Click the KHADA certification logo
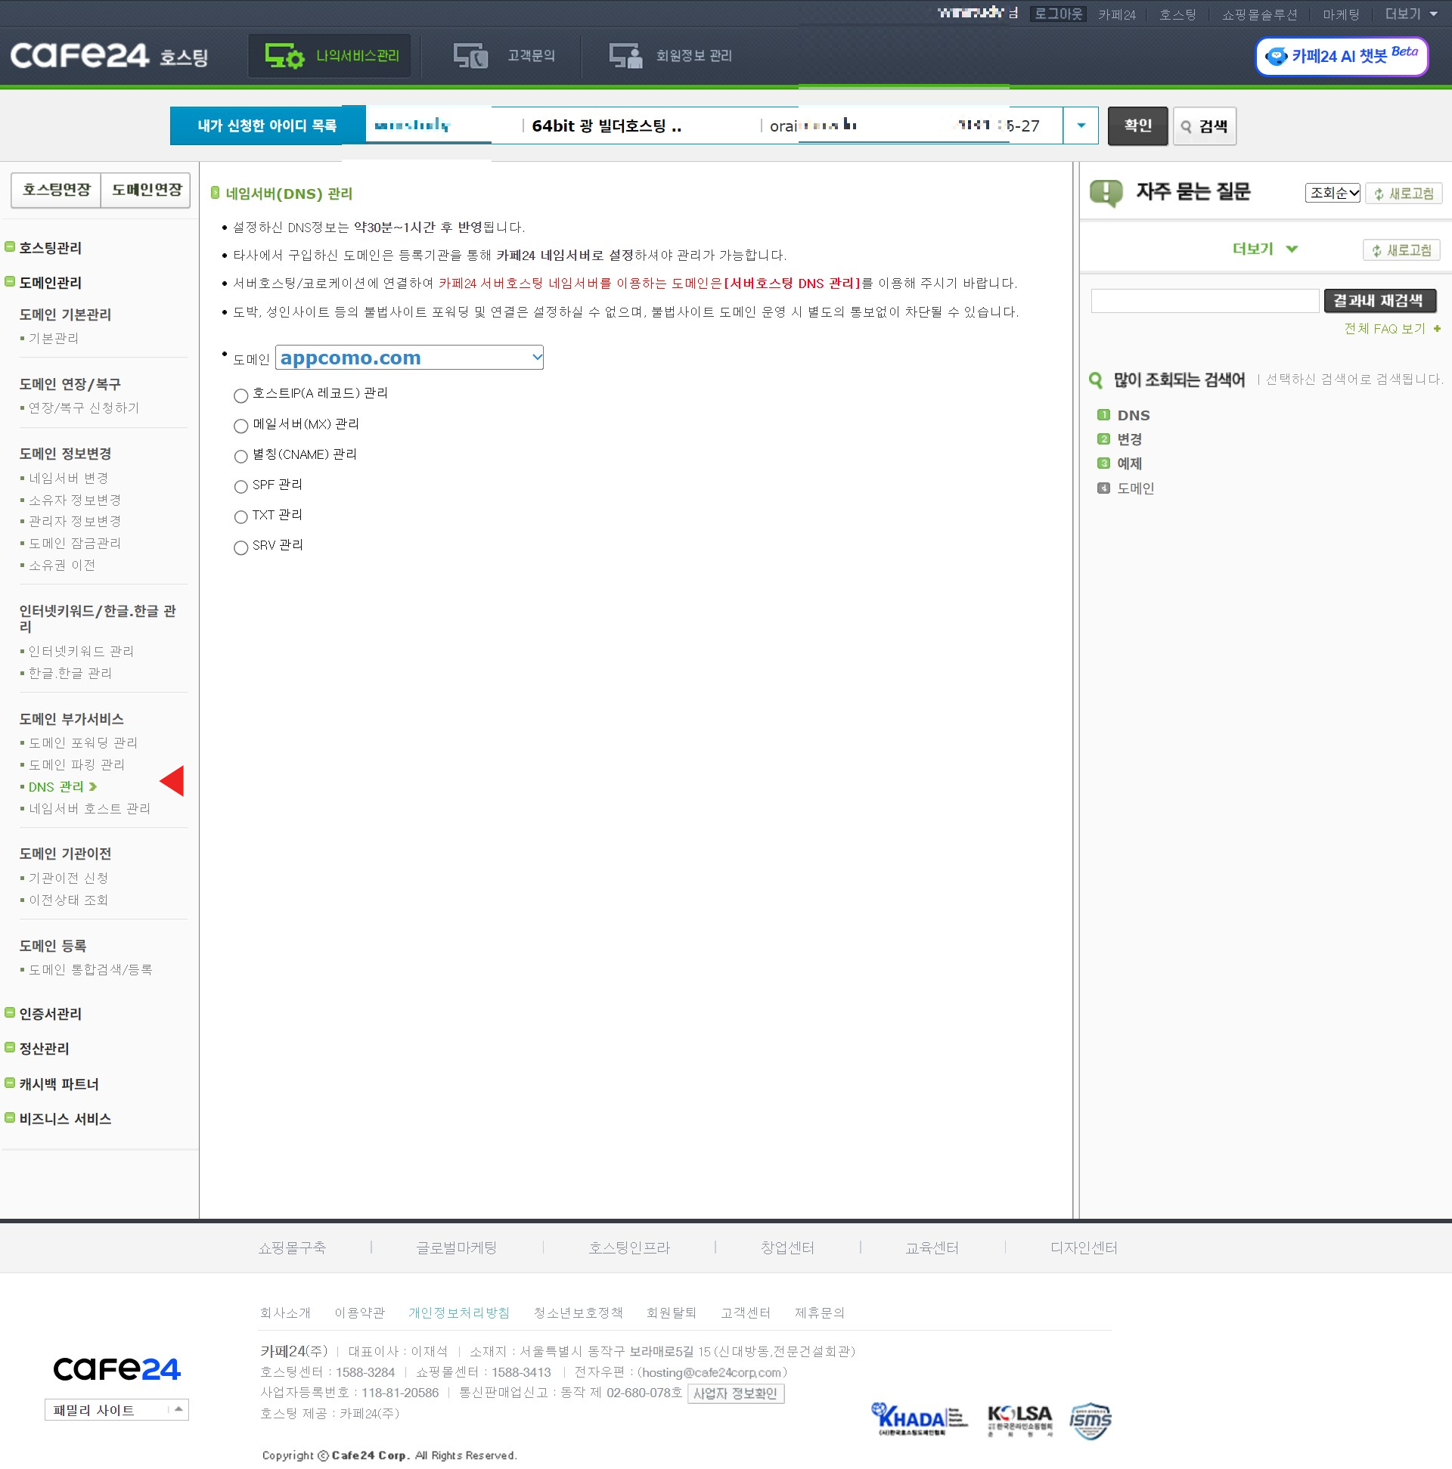Screen dimensions: 1452x1469 [x=919, y=1419]
